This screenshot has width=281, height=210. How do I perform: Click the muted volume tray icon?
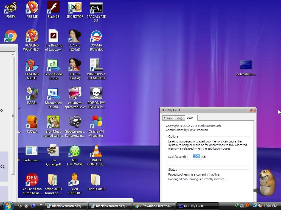tap(260, 206)
